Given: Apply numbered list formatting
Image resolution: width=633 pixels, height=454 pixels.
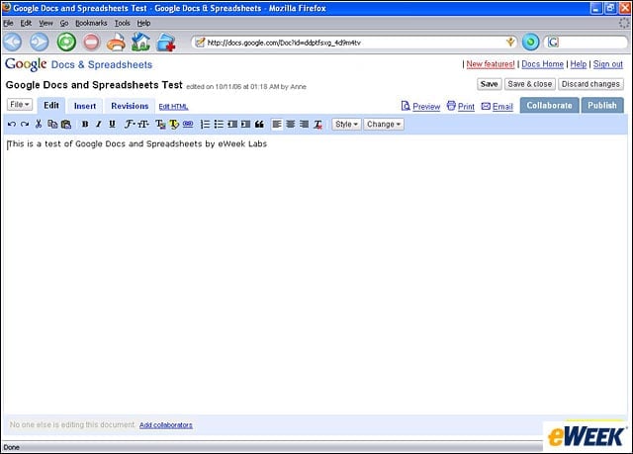Looking at the screenshot, I should [x=205, y=125].
